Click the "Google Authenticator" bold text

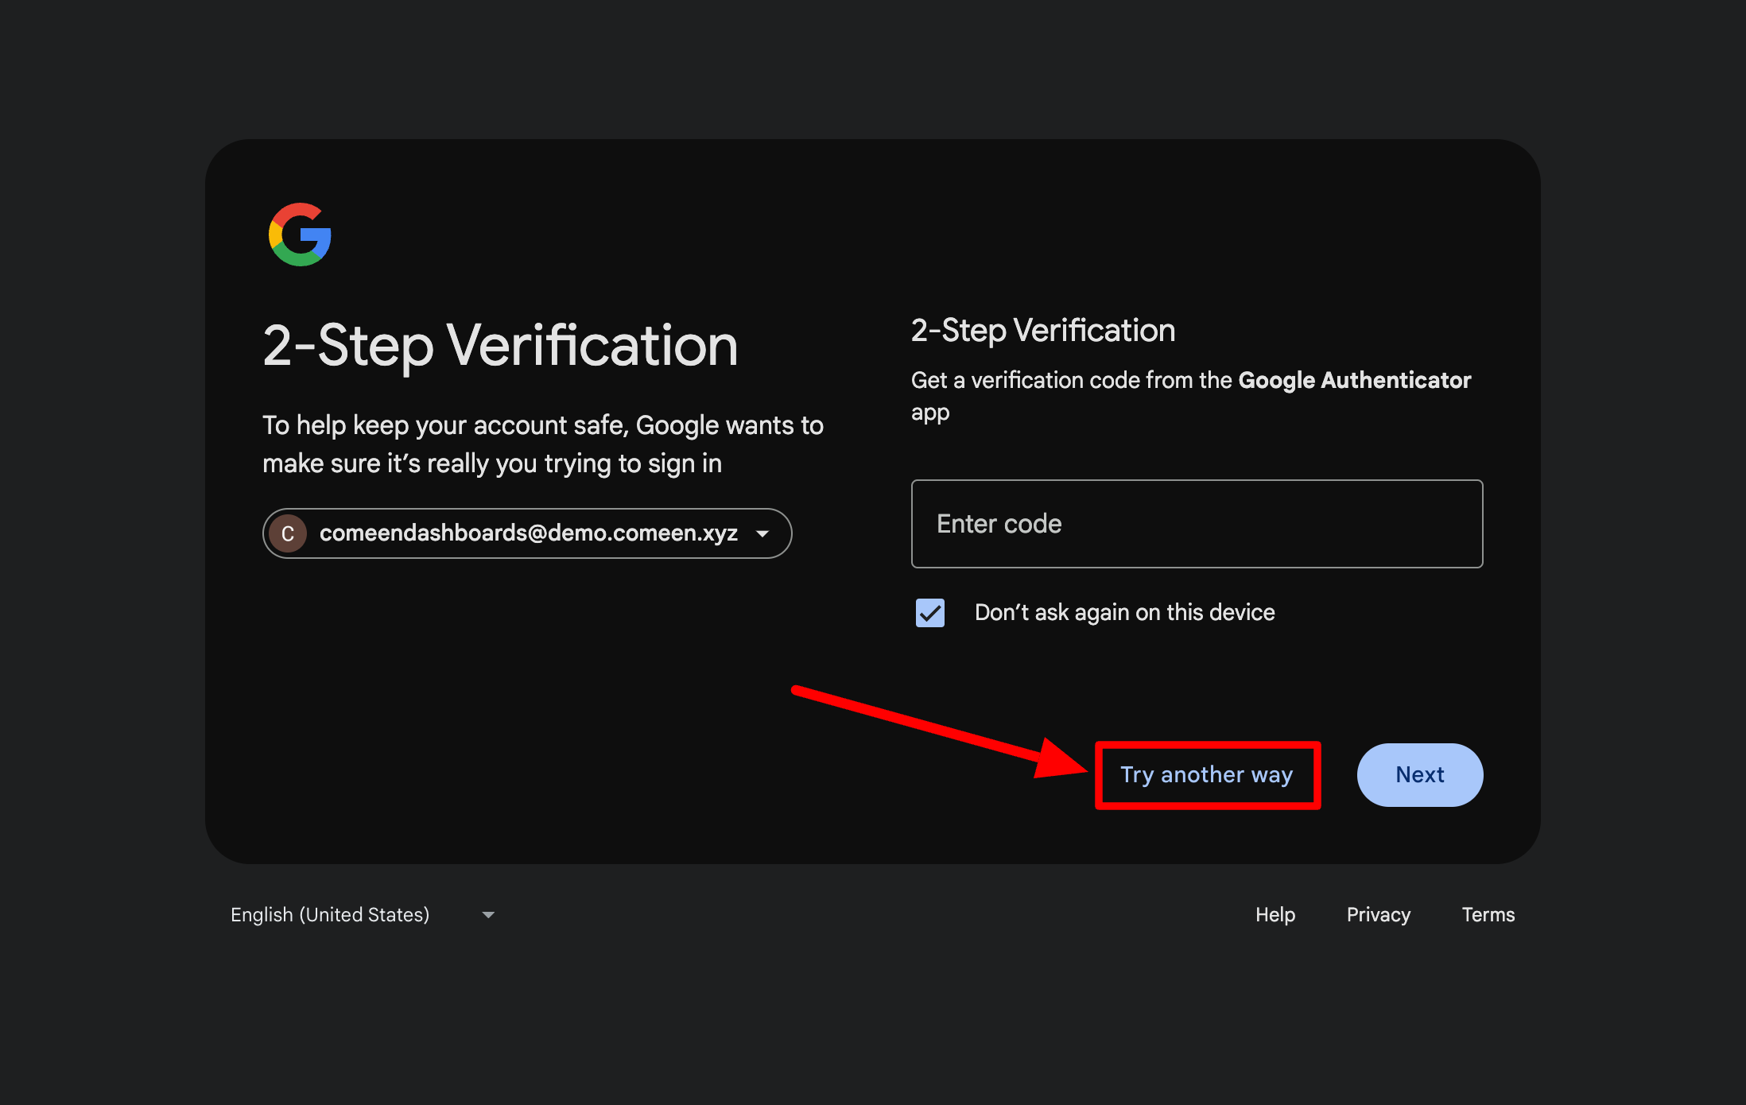[x=1355, y=380]
